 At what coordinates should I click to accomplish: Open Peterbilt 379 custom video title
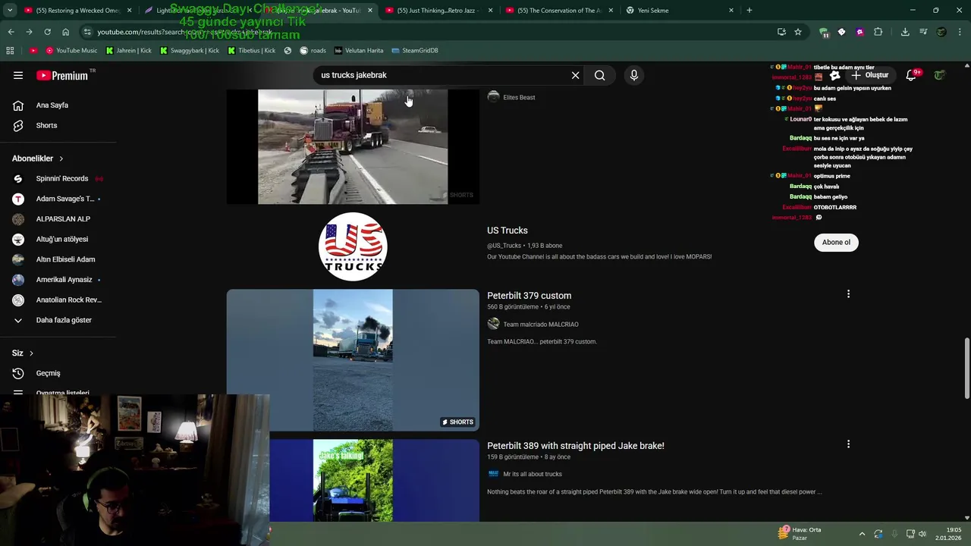point(529,296)
